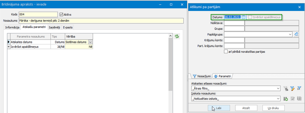Enable arī pilnībā norakstītas partijas checkbox
The width and height of the screenshot is (305, 113).
pyautogui.click(x=226, y=52)
